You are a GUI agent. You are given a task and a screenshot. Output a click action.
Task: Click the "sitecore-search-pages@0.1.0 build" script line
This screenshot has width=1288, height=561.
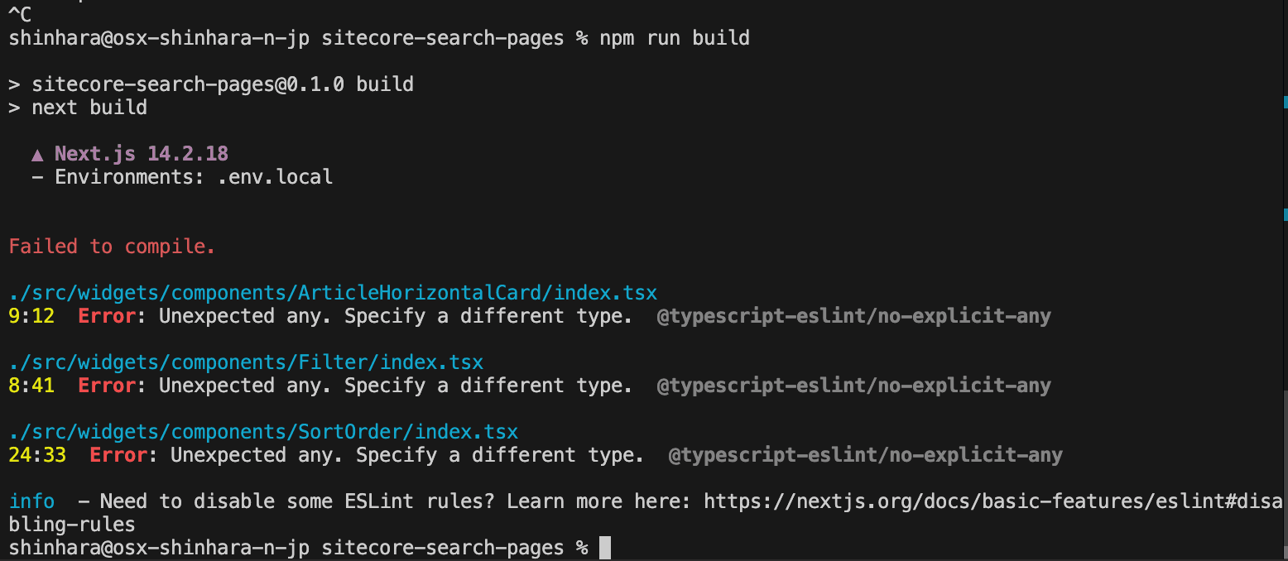[222, 84]
